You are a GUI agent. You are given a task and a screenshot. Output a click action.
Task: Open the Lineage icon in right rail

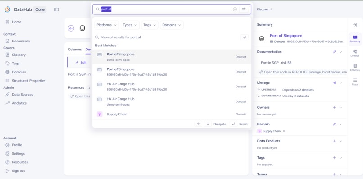tap(355, 53)
